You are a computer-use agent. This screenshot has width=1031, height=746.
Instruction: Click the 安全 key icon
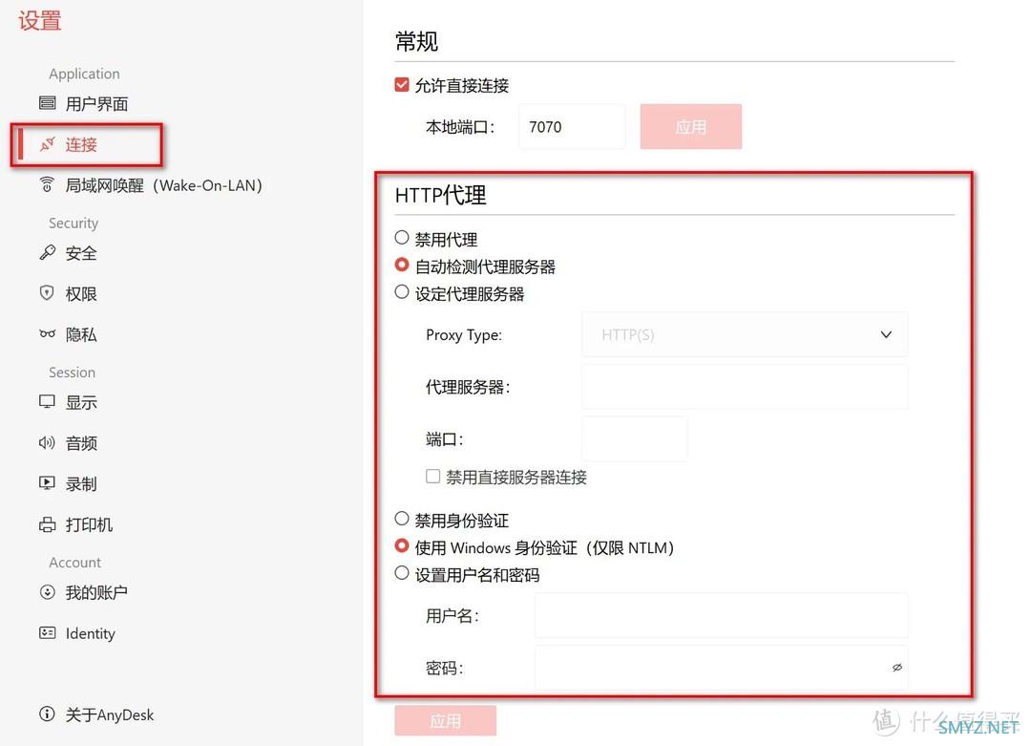coord(48,252)
